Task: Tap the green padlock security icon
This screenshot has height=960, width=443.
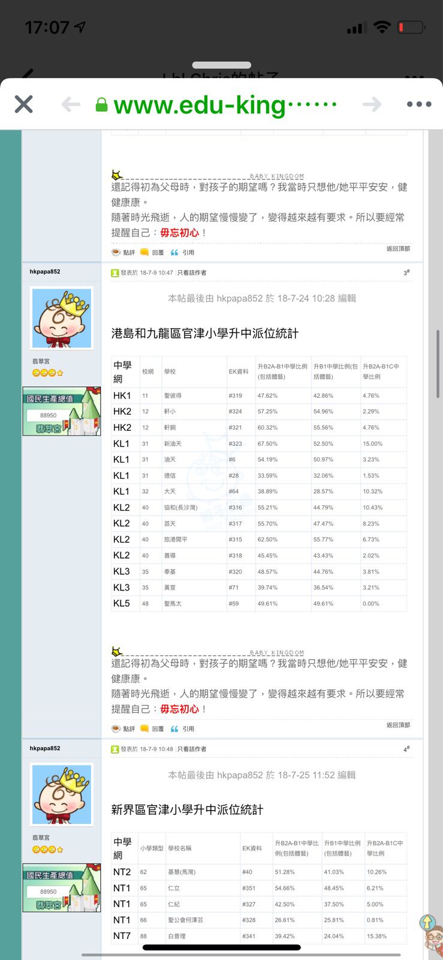Action: pyautogui.click(x=102, y=106)
